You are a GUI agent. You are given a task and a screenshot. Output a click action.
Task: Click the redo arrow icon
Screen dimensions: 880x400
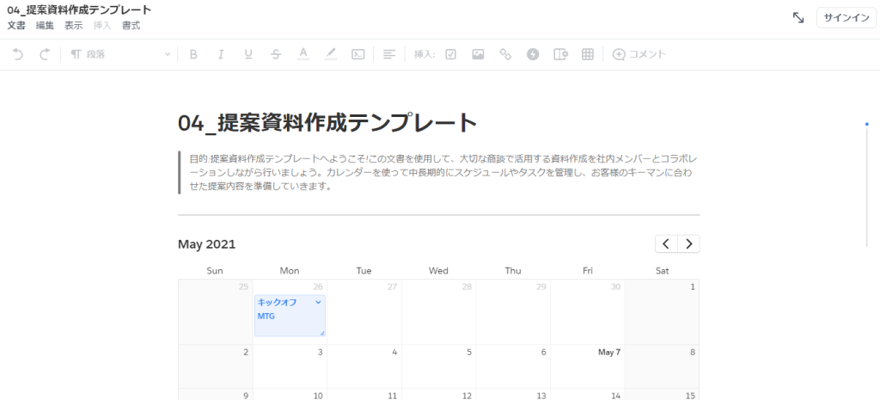[x=45, y=54]
